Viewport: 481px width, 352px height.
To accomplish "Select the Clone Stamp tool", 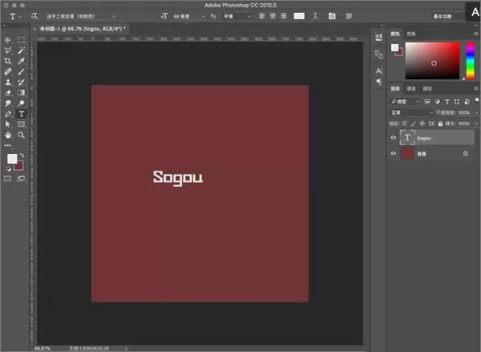I will pos(8,82).
